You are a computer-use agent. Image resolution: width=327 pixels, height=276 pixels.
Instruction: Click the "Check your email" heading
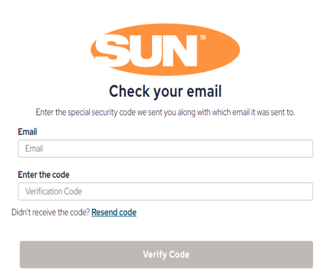pyautogui.click(x=165, y=91)
